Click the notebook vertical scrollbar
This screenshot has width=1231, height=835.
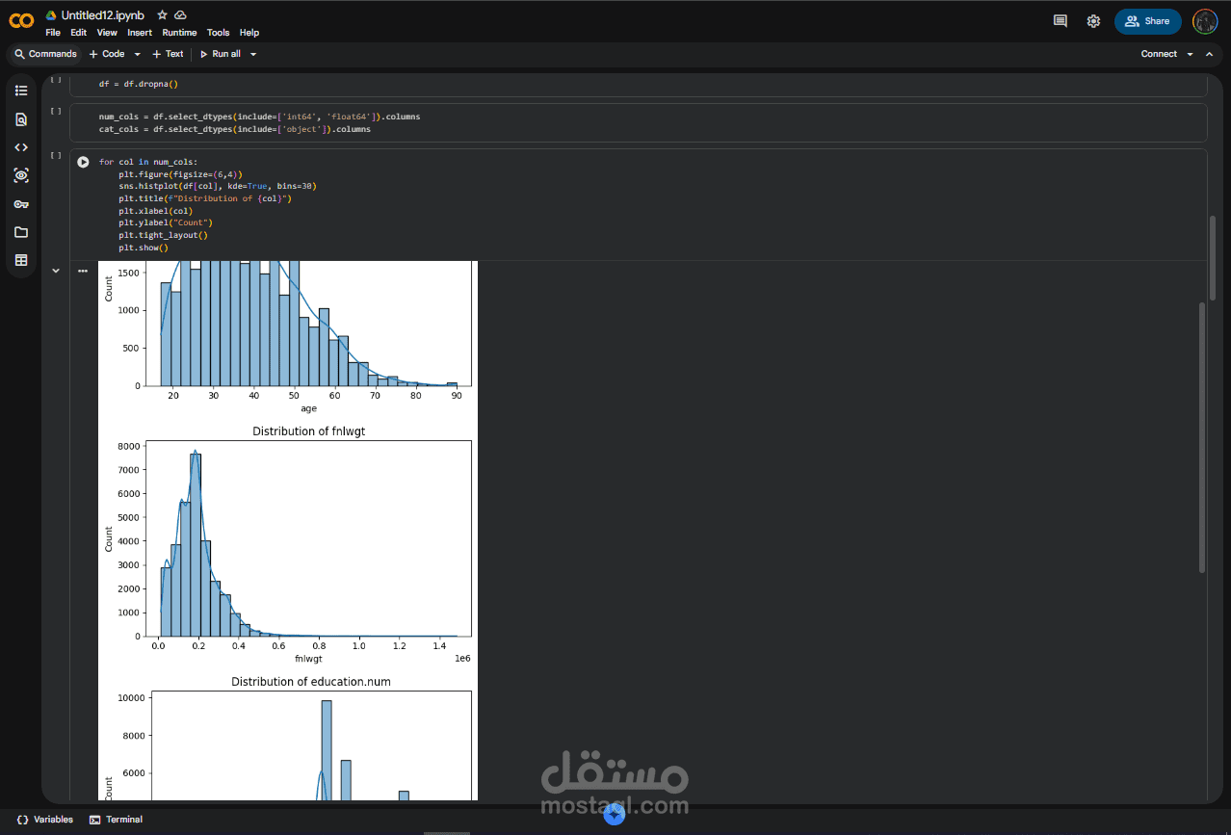click(1213, 257)
